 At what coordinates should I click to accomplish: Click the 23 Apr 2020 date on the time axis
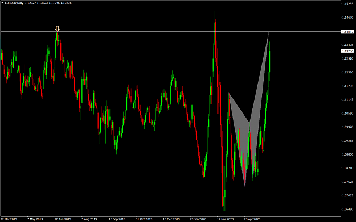(252, 219)
